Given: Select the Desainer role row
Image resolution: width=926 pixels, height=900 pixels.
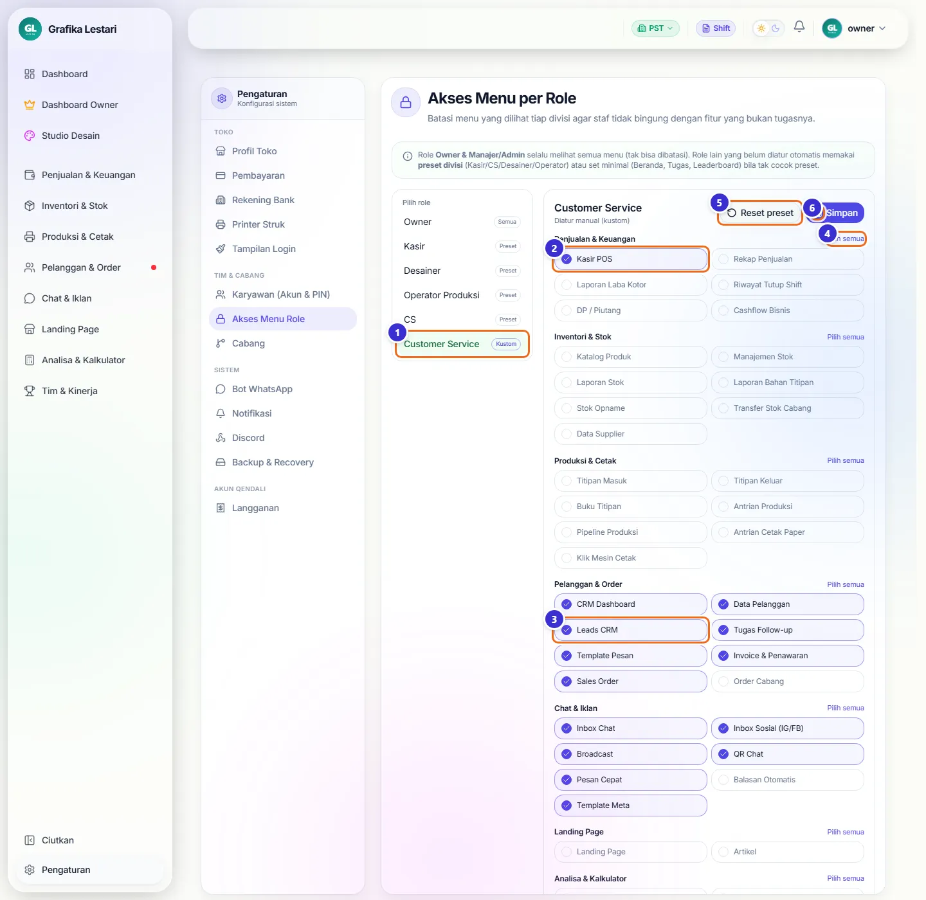Looking at the screenshot, I should (462, 271).
